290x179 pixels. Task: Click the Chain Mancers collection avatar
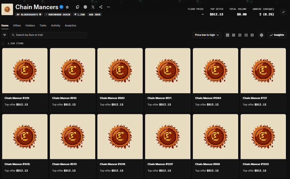pos(7,9)
